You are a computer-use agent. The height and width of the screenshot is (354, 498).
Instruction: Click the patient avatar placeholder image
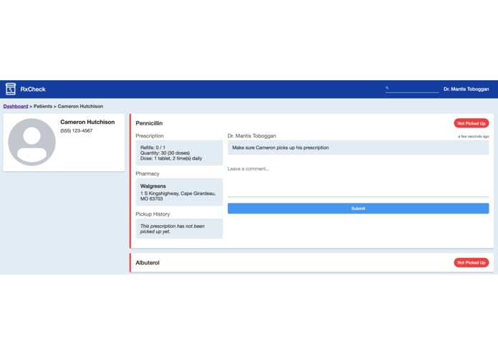click(32, 142)
